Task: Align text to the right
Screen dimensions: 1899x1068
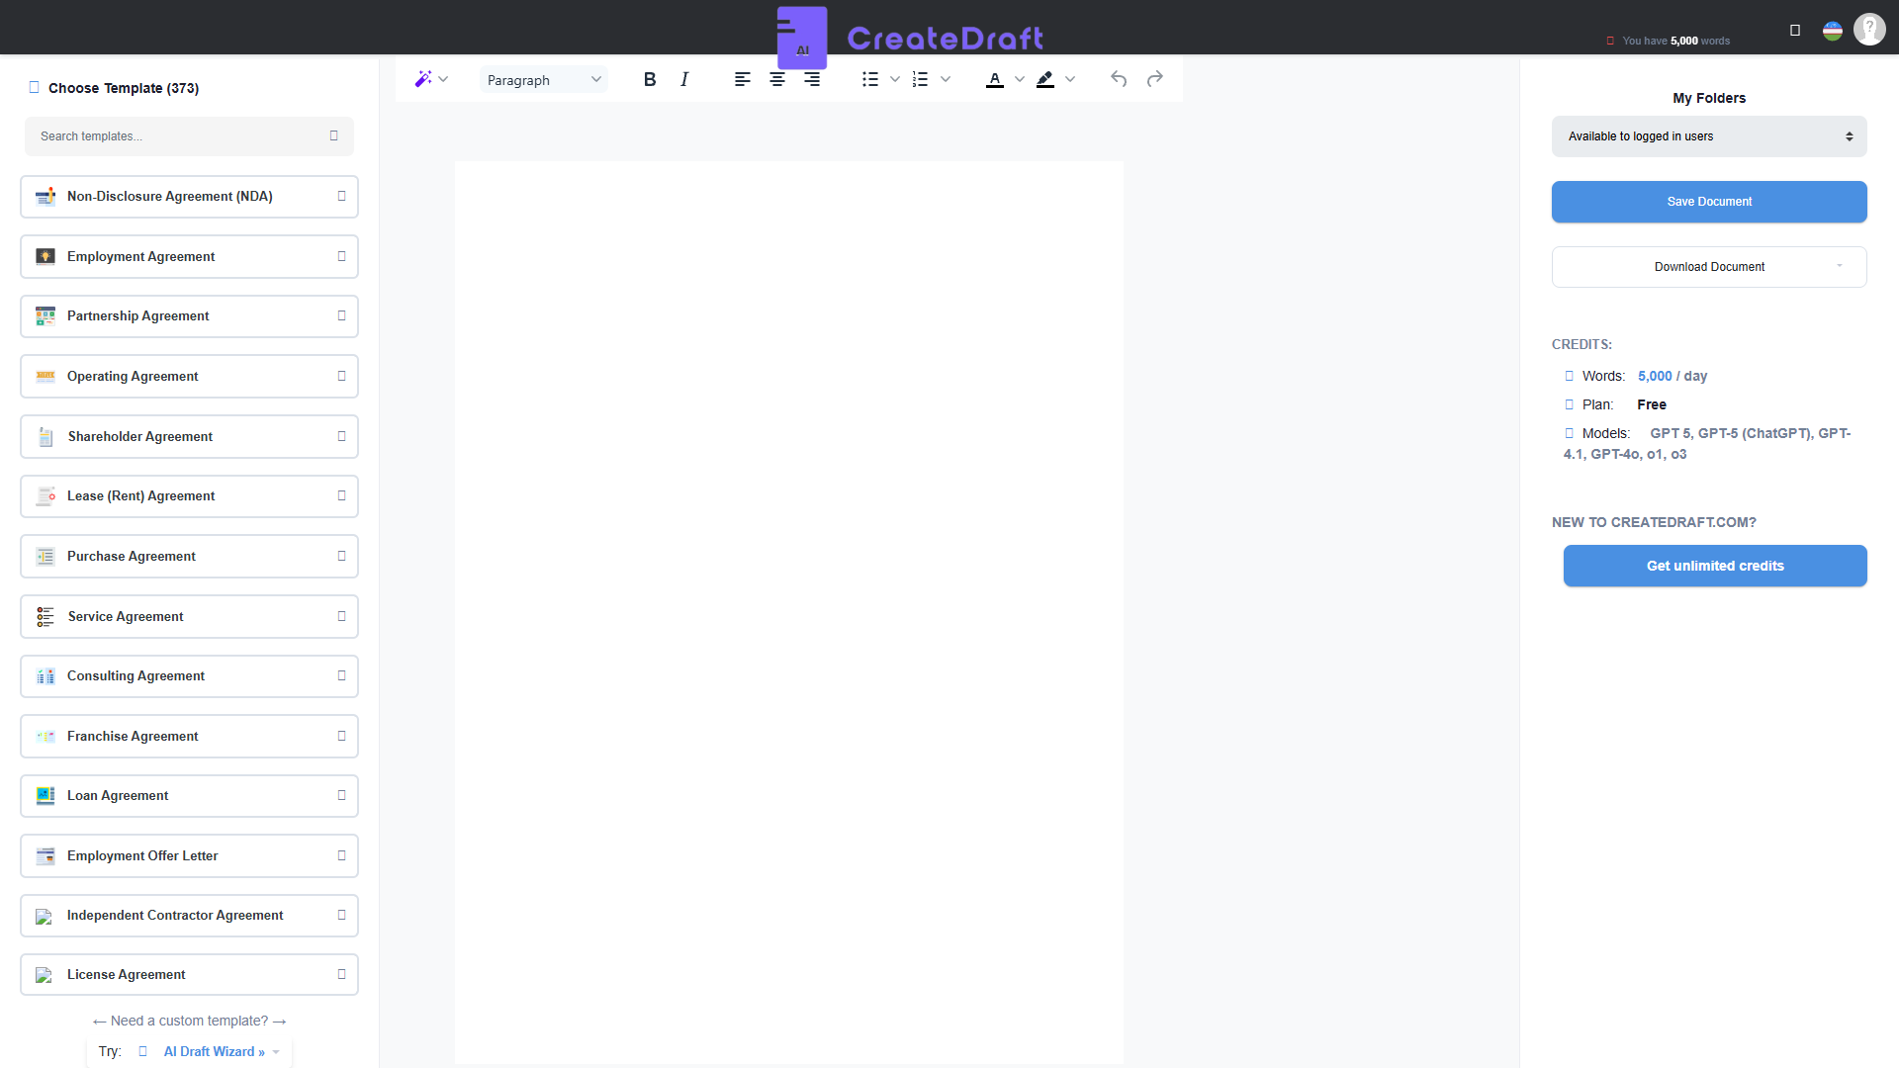Action: click(x=812, y=79)
